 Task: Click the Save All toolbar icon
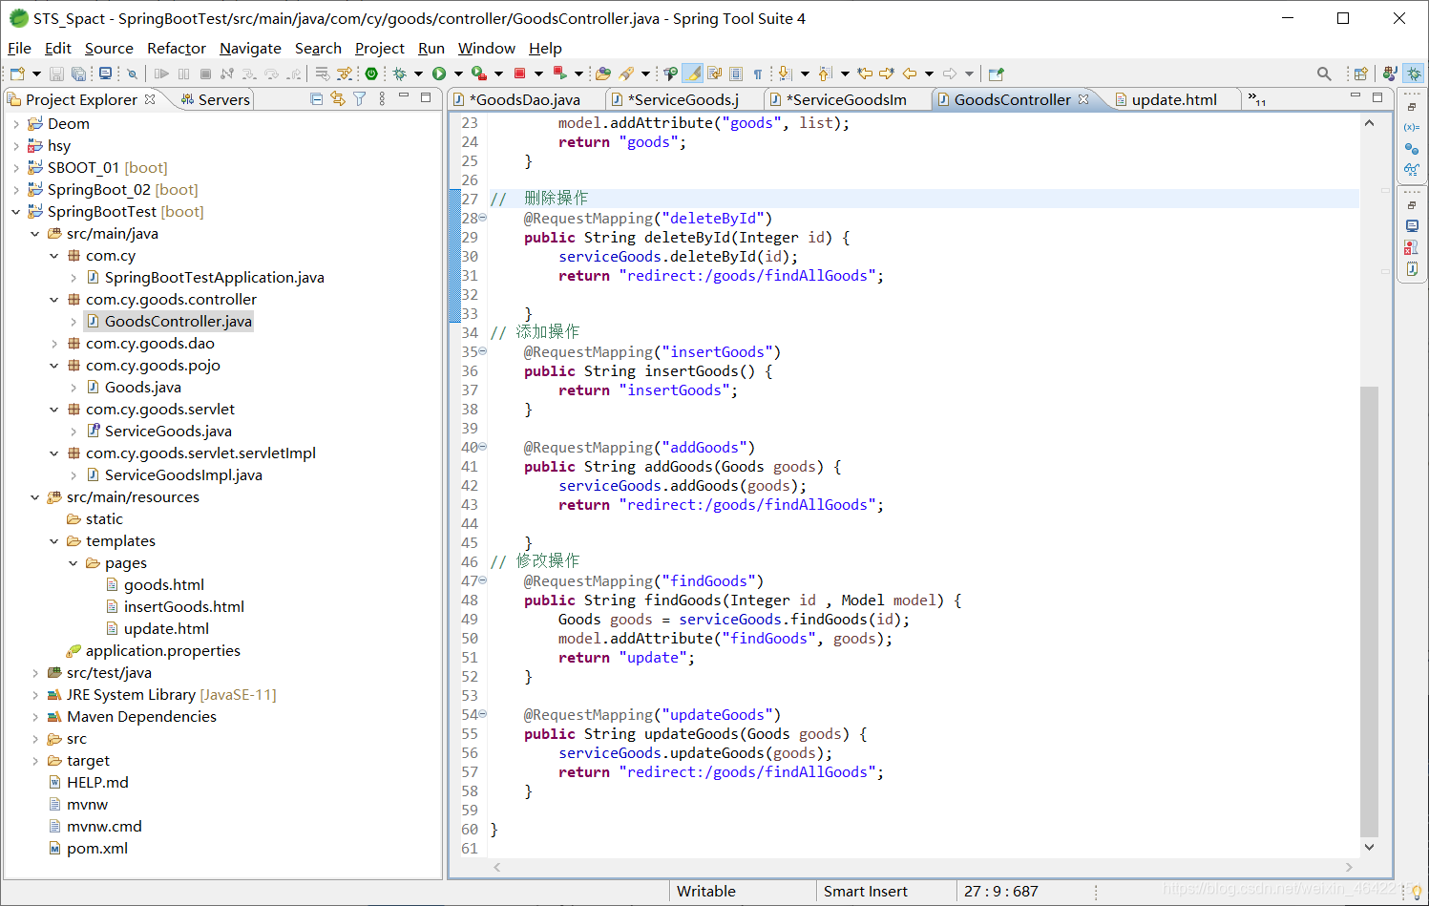pyautogui.click(x=78, y=74)
